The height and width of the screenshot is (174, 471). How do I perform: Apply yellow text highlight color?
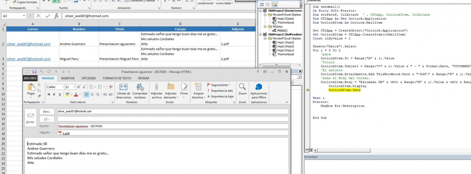coord(68,94)
